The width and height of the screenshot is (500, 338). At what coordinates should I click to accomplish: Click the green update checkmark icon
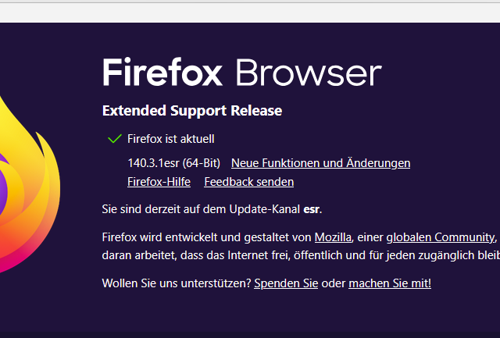114,139
